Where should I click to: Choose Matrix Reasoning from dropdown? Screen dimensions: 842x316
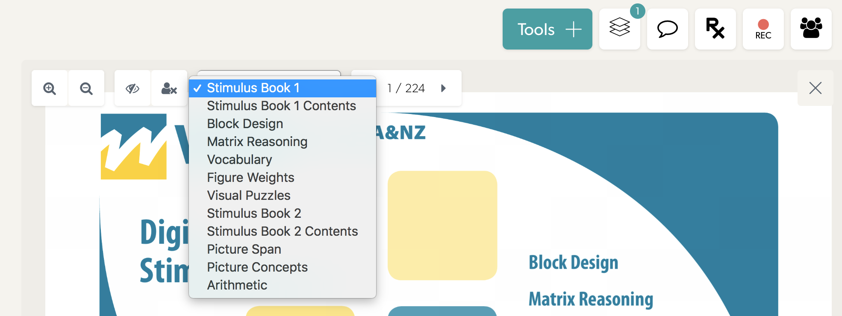click(x=283, y=142)
